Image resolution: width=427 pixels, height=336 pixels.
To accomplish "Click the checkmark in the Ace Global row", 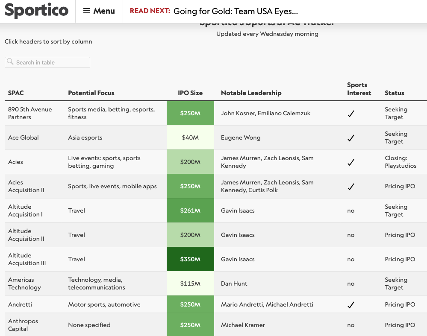I will pos(351,138).
